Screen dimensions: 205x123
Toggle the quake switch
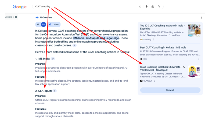click(15, 17)
